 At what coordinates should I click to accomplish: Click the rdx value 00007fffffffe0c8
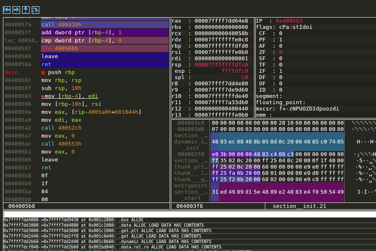coord(221,40)
